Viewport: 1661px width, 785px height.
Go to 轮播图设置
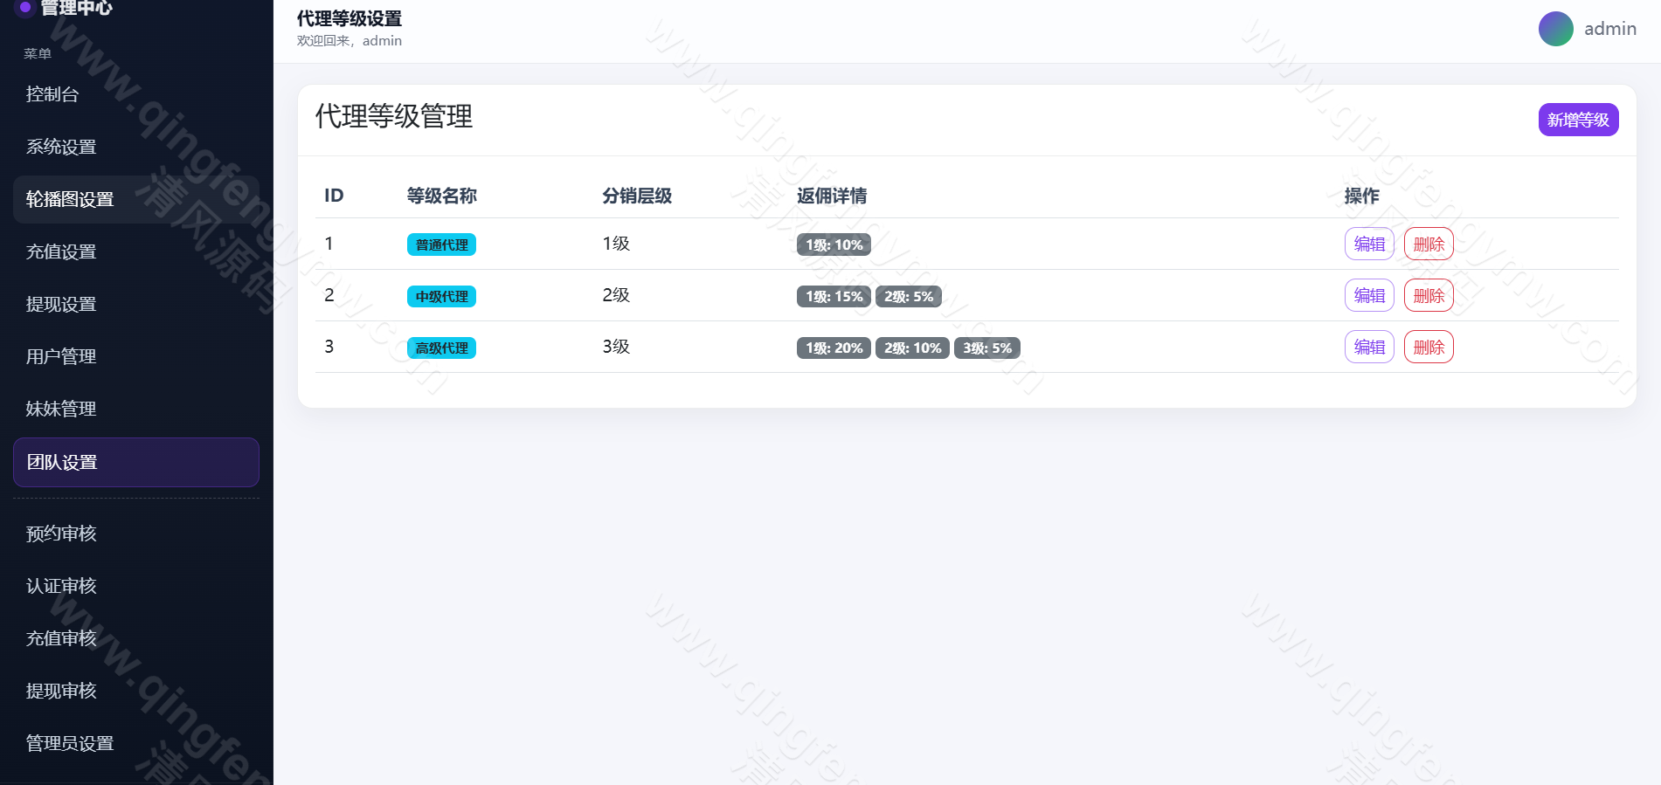pyautogui.click(x=136, y=199)
